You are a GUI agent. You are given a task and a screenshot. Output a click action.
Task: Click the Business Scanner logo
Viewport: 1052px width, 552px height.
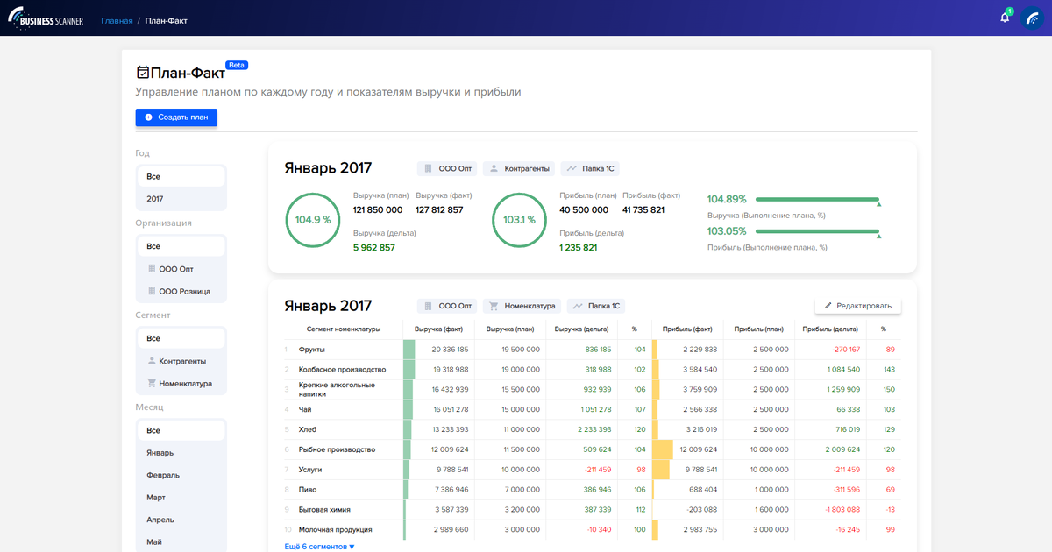coord(46,17)
